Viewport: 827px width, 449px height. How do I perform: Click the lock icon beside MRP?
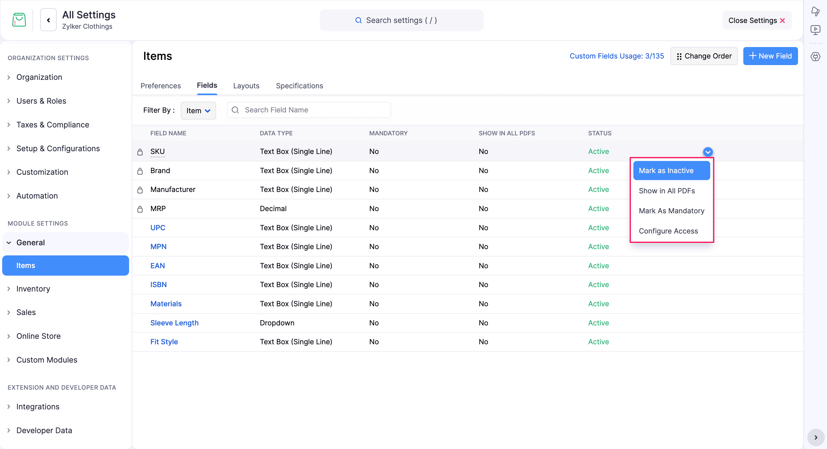[x=140, y=209]
